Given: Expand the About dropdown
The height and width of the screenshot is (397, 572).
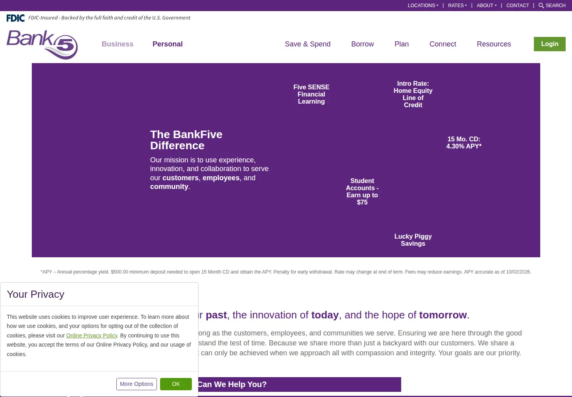Looking at the screenshot, I should (x=487, y=6).
